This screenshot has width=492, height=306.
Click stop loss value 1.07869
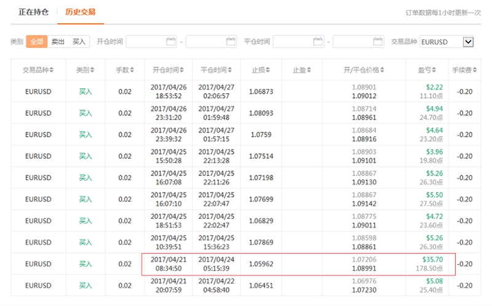pos(261,242)
